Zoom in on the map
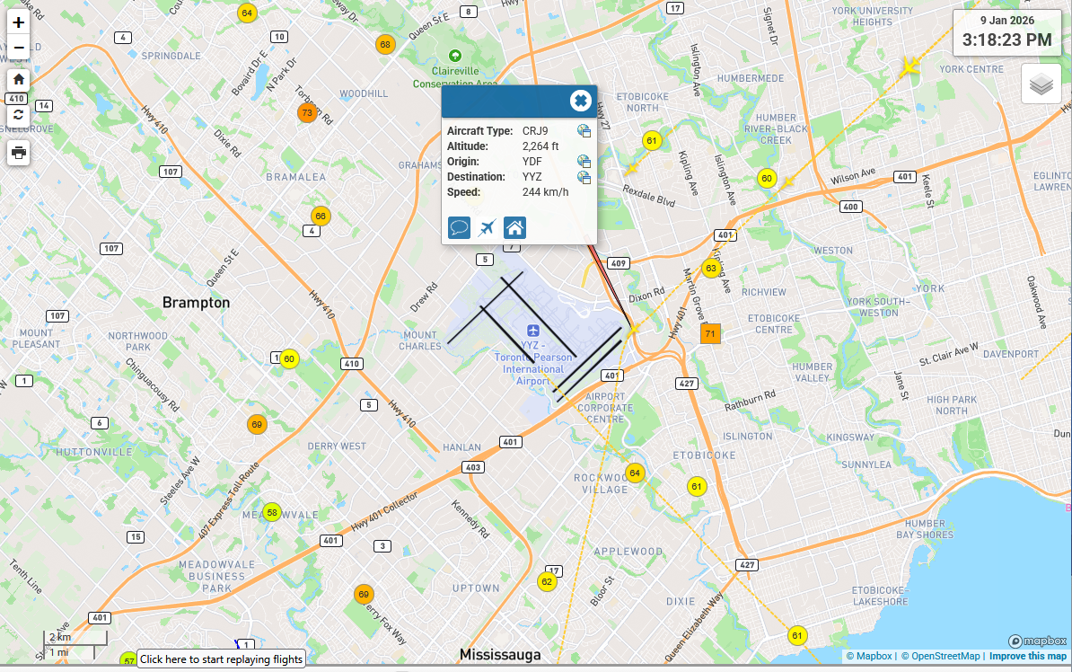The width and height of the screenshot is (1072, 672). click(19, 22)
